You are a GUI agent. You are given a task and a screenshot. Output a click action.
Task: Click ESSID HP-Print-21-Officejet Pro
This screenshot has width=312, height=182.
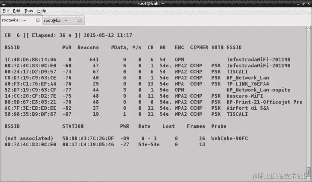coord(264,102)
